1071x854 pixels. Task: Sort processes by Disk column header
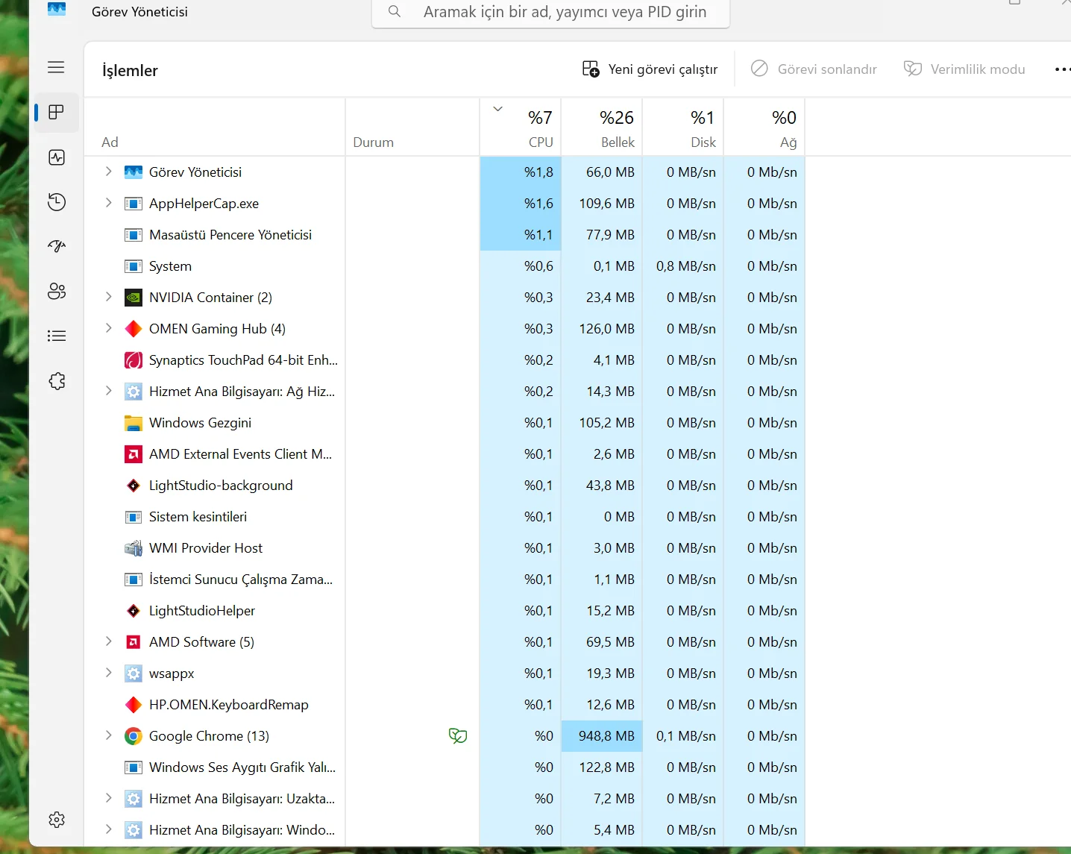683,128
